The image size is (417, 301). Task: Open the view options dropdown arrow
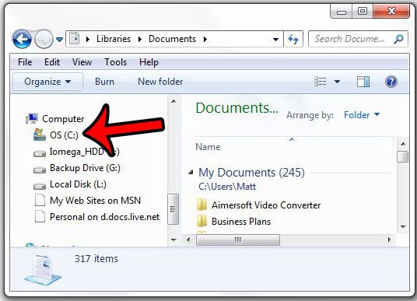tap(337, 82)
